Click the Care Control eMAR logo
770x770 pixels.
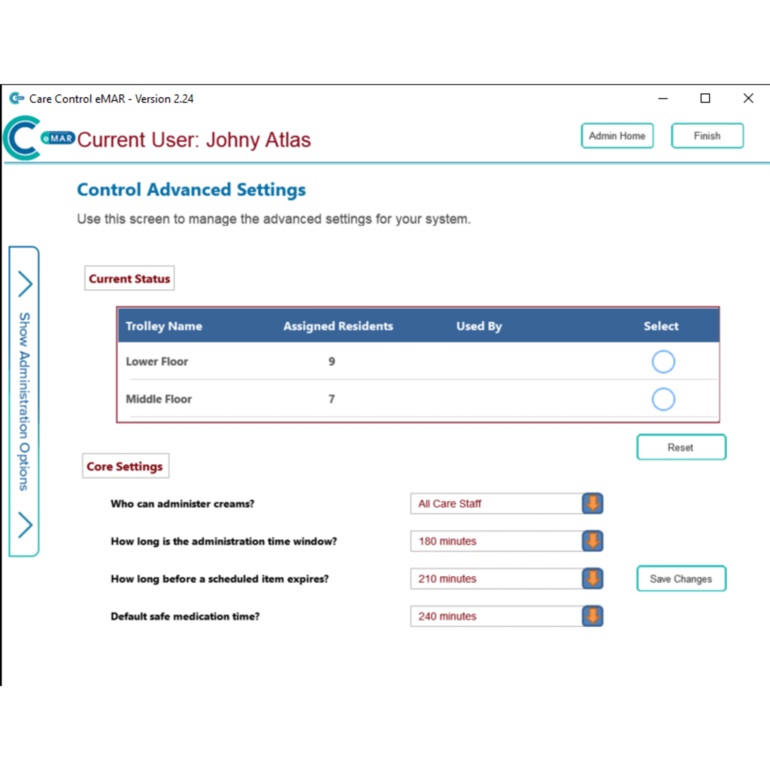pyautogui.click(x=38, y=138)
